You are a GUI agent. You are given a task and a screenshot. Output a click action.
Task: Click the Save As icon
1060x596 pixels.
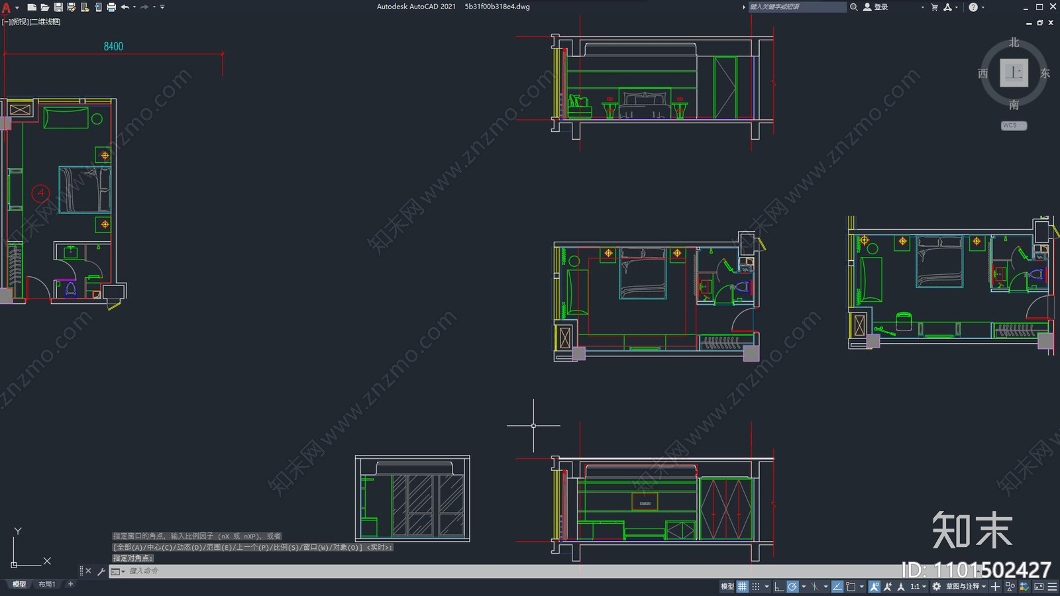tap(72, 7)
